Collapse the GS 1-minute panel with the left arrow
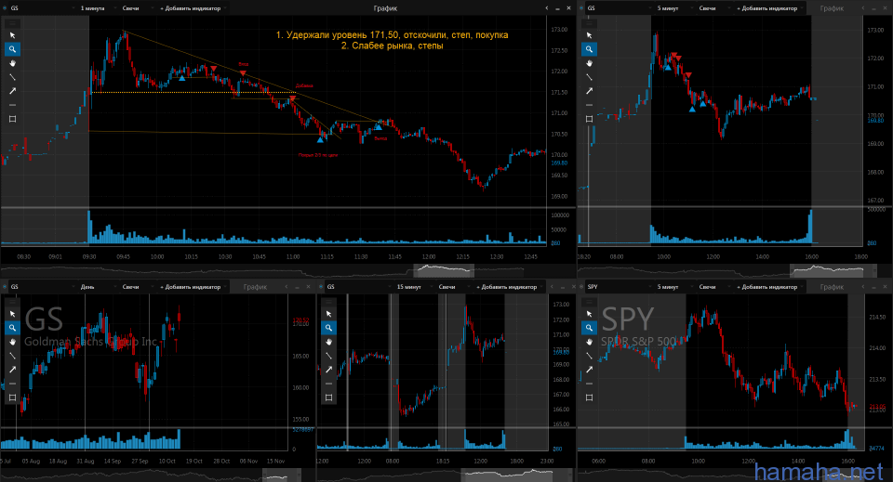Viewport: 893px width, 482px height. (547, 8)
